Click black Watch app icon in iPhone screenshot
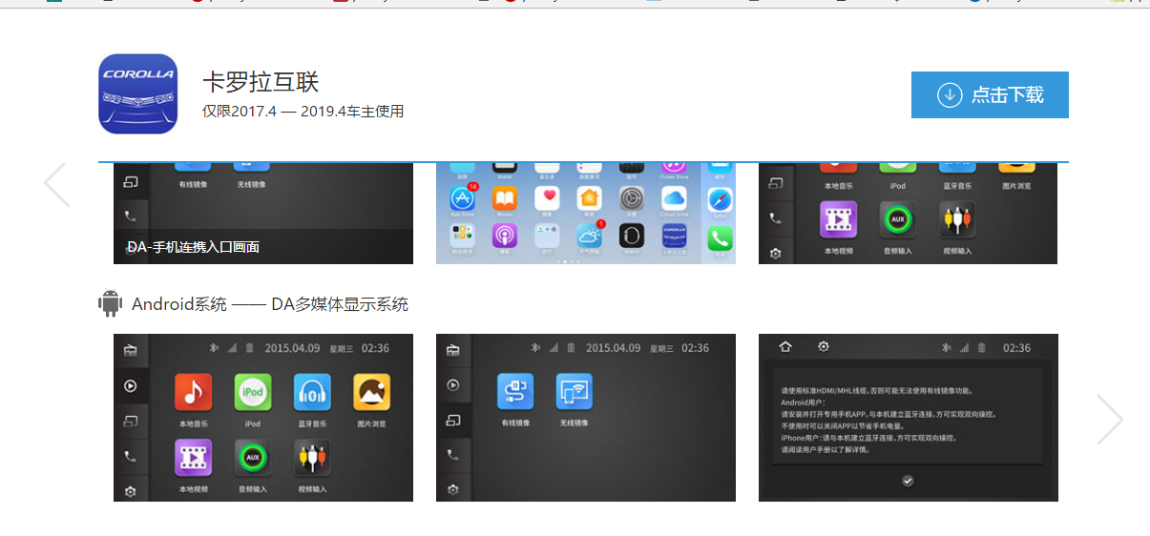The height and width of the screenshot is (536, 1150). [631, 236]
